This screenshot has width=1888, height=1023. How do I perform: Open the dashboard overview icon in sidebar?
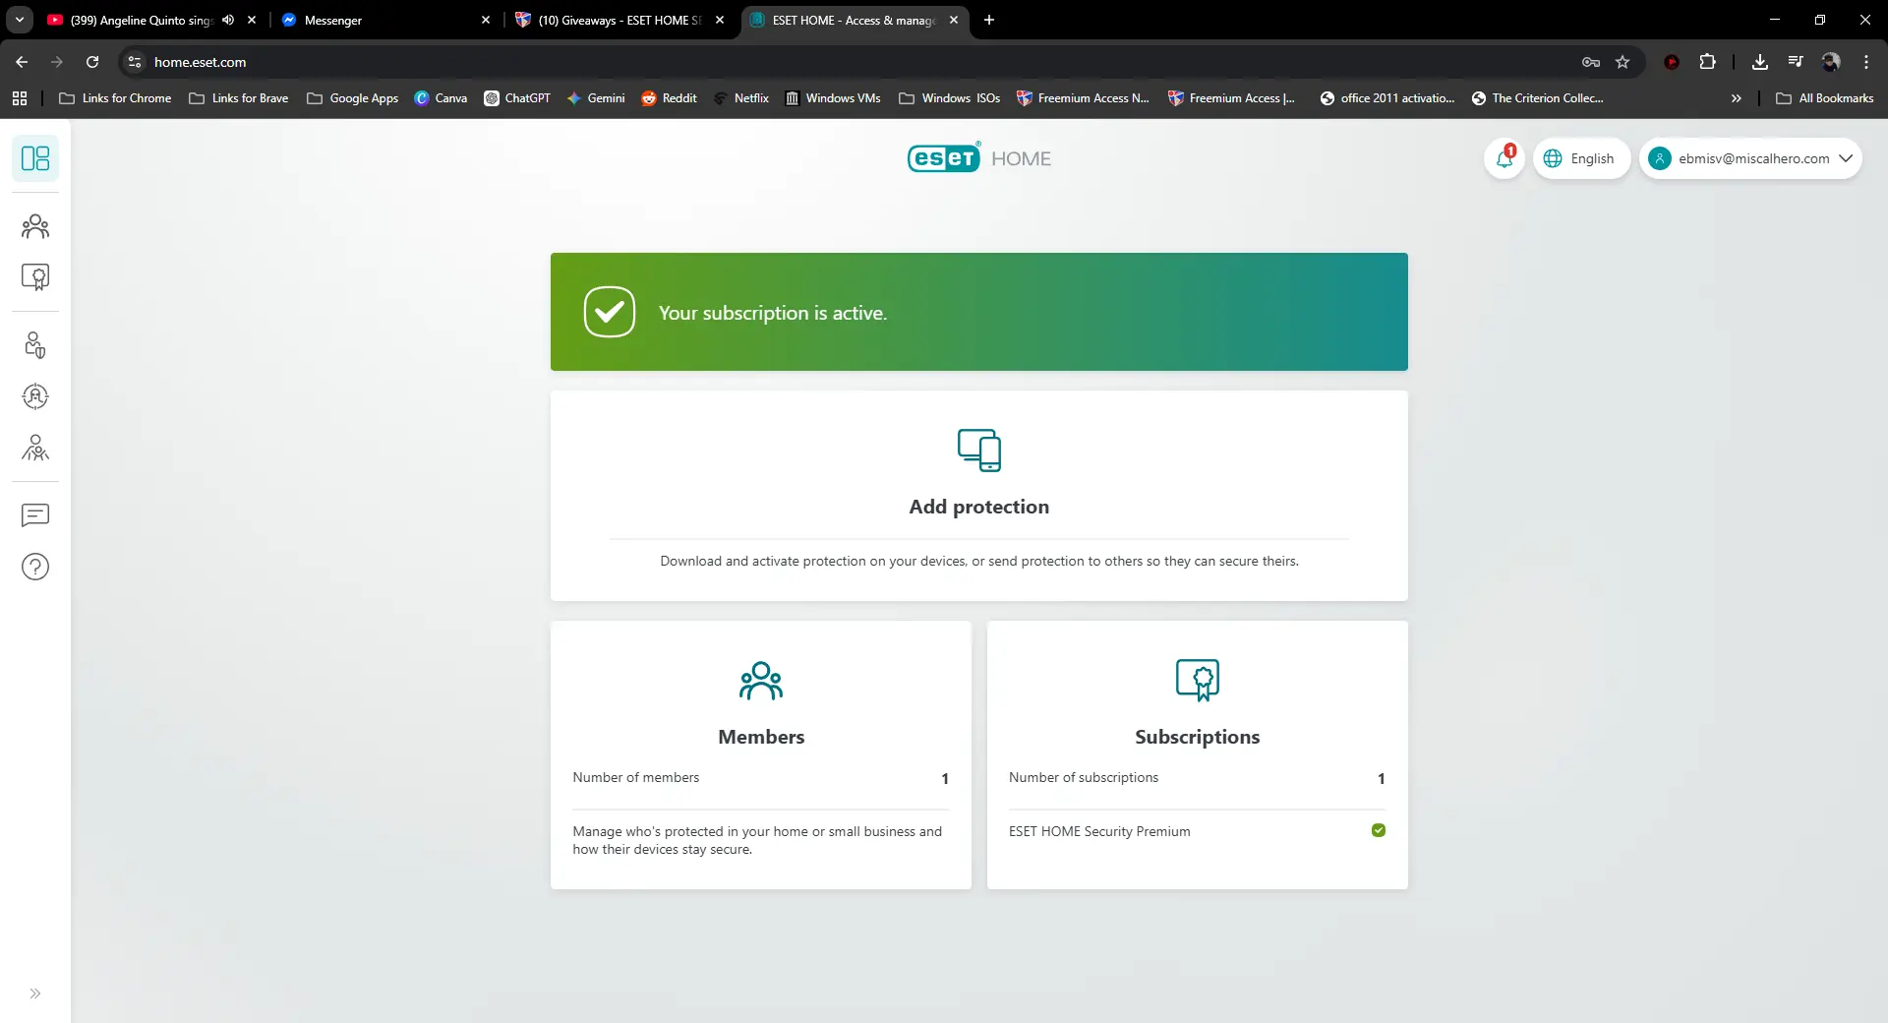pos(35,158)
